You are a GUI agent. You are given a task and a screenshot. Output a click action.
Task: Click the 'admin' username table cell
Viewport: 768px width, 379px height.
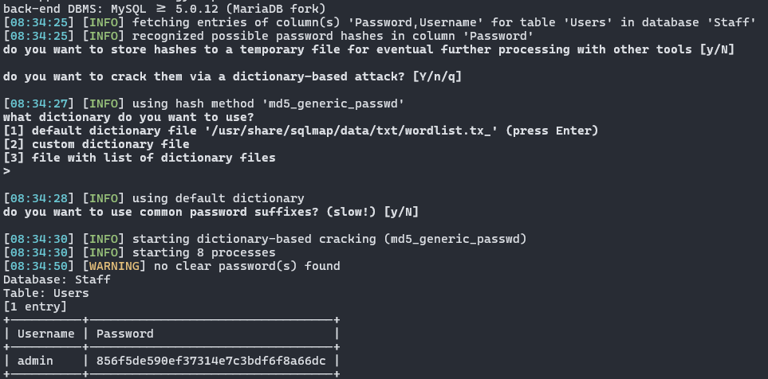[x=35, y=361]
